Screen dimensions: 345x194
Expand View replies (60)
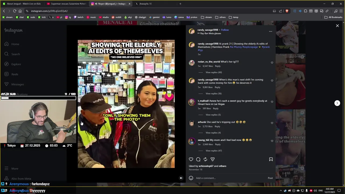214,72
